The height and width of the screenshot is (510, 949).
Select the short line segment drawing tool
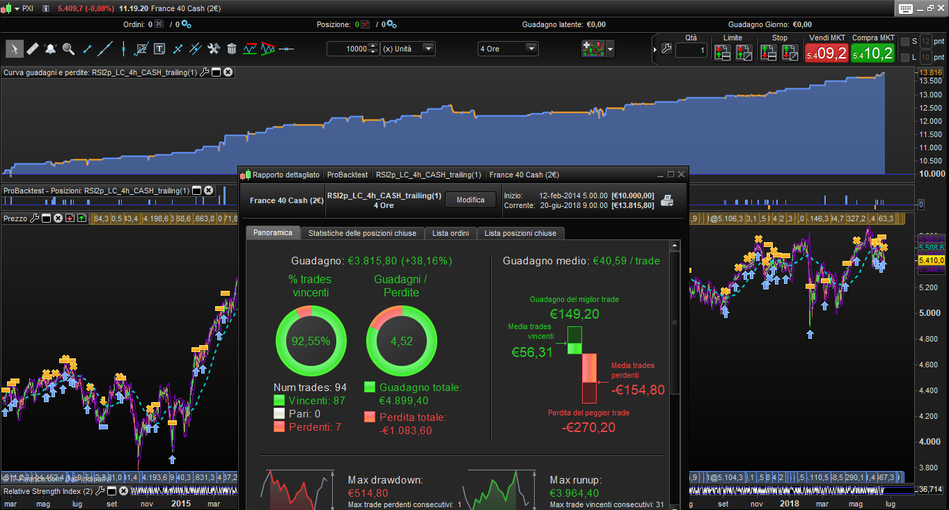tap(87, 49)
